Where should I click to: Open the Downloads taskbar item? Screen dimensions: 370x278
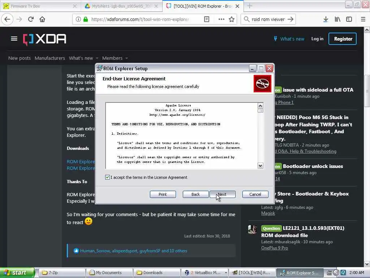[x=157, y=273]
